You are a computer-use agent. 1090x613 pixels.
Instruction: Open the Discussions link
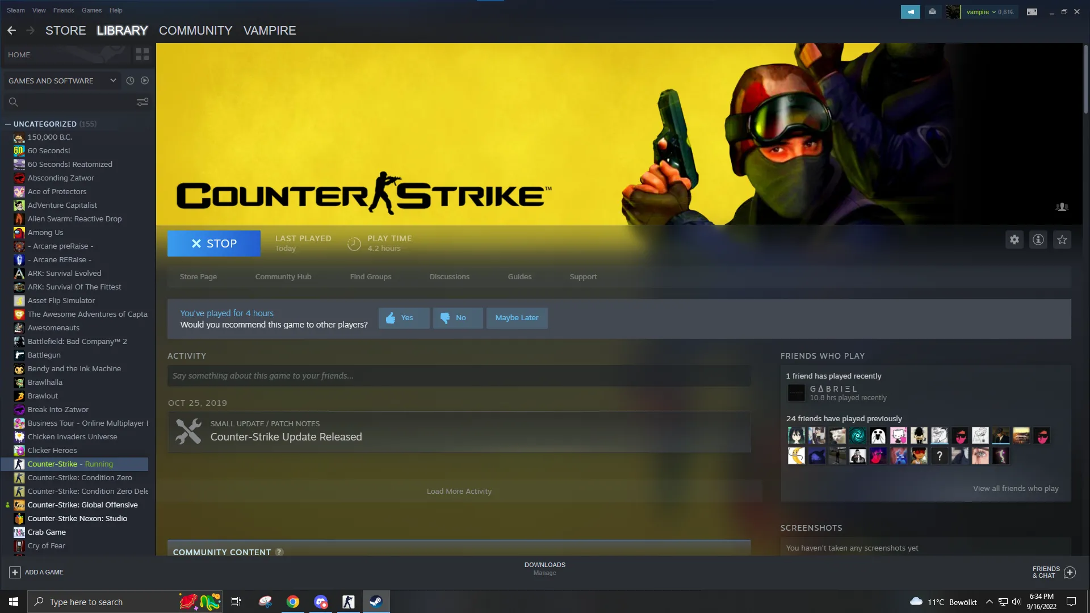tap(450, 277)
